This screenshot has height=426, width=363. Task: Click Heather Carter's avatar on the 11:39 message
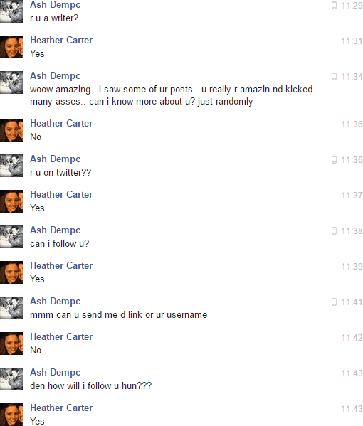[x=11, y=272]
